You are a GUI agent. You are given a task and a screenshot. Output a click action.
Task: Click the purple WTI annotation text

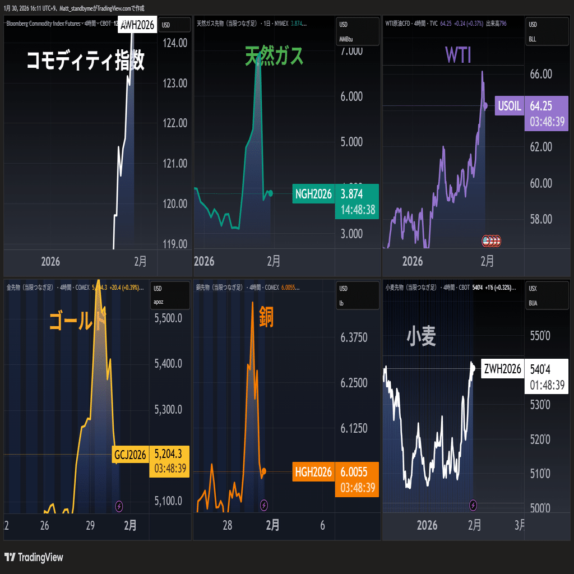click(x=458, y=55)
